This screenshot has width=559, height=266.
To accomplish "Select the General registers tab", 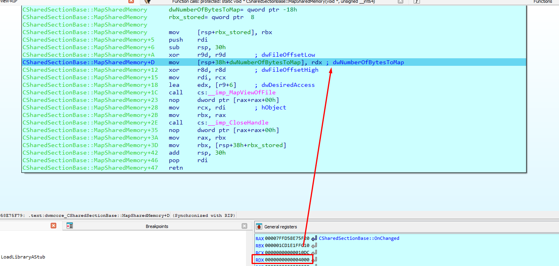I will point(280,227).
